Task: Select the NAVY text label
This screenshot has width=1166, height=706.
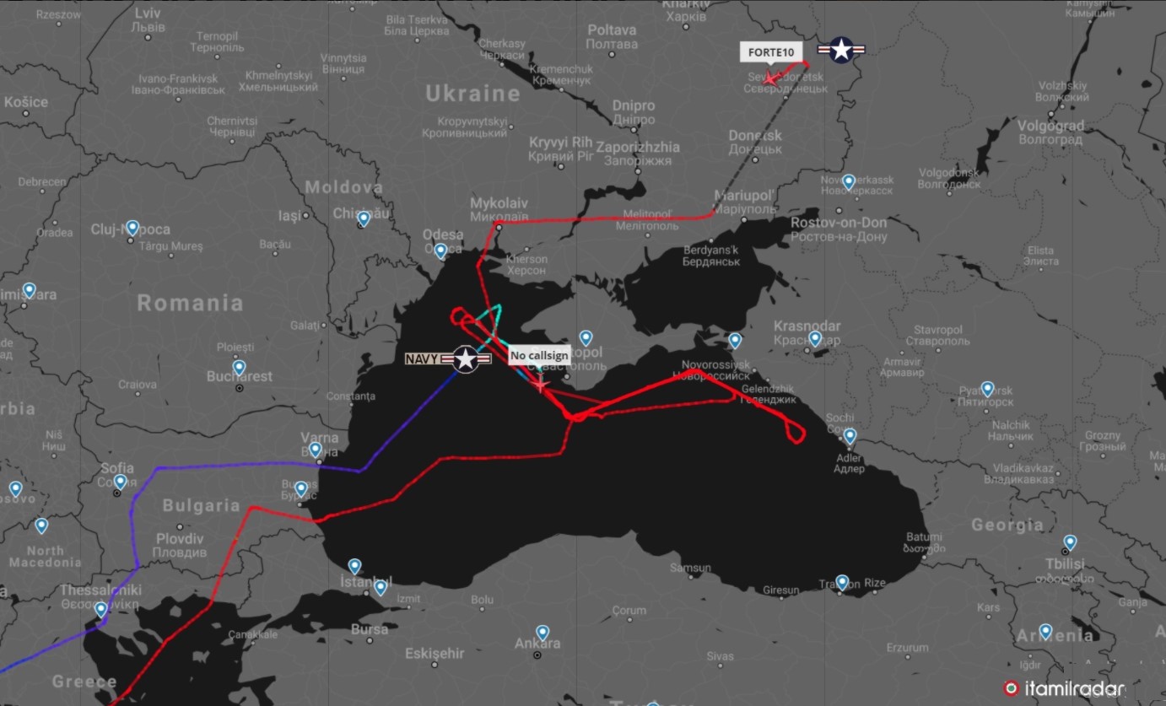Action: coord(422,359)
